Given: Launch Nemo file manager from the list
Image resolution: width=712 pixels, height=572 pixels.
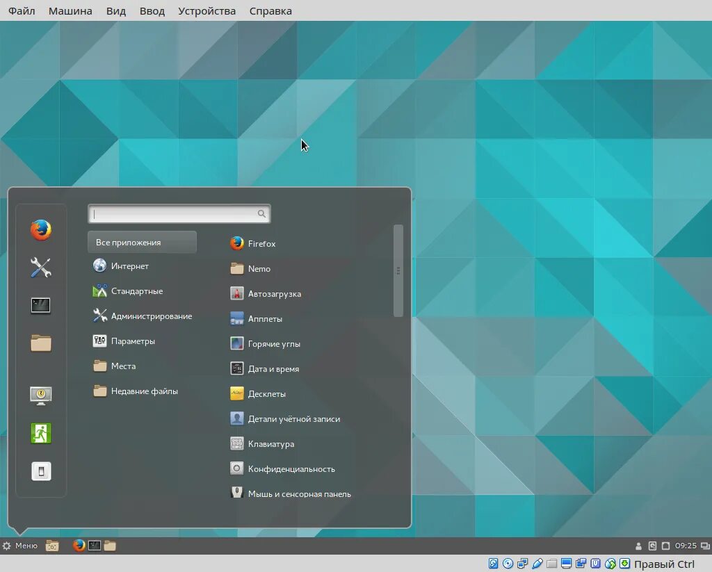Looking at the screenshot, I should pyautogui.click(x=250, y=269).
